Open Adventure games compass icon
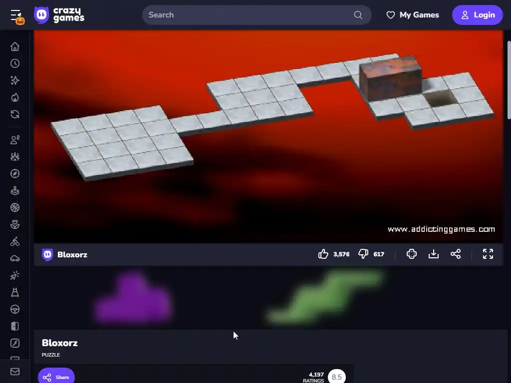The width and height of the screenshot is (511, 383). point(15,174)
